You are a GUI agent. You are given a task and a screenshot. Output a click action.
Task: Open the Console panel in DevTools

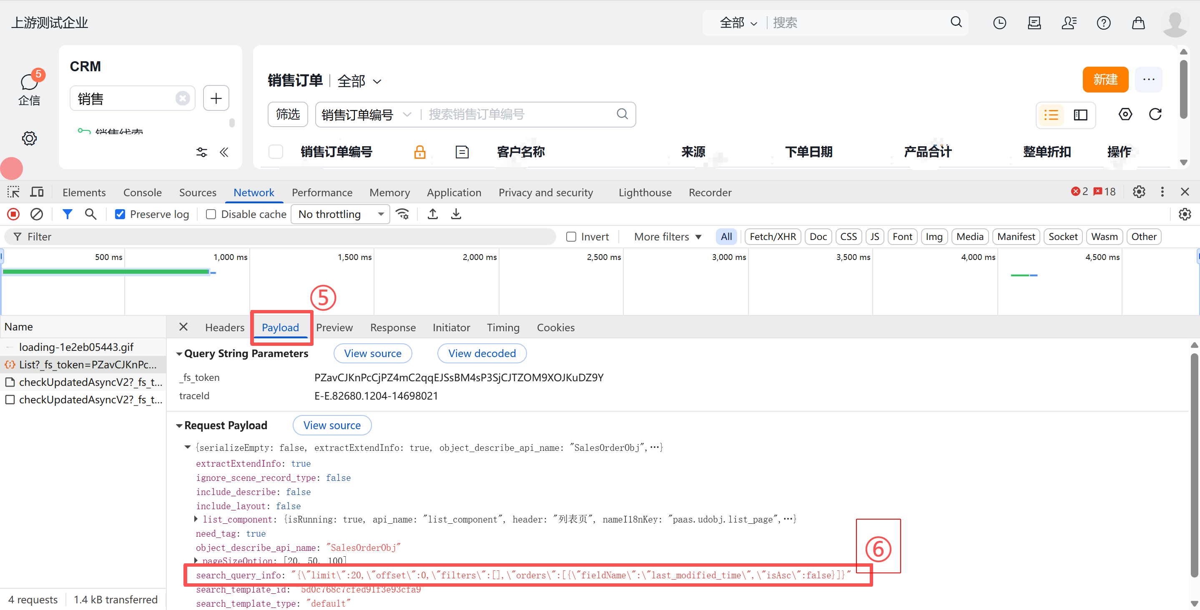142,192
